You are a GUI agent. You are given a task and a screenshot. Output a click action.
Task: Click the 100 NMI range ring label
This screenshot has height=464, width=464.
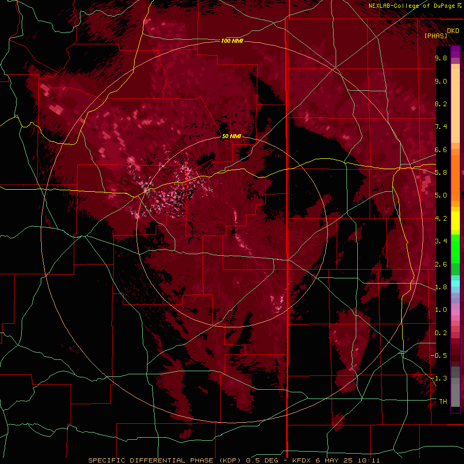click(x=232, y=41)
